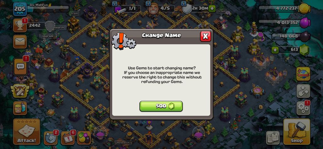The width and height of the screenshot is (323, 149).
Task: Add shield time with green plus
Action: pyautogui.click(x=212, y=9)
